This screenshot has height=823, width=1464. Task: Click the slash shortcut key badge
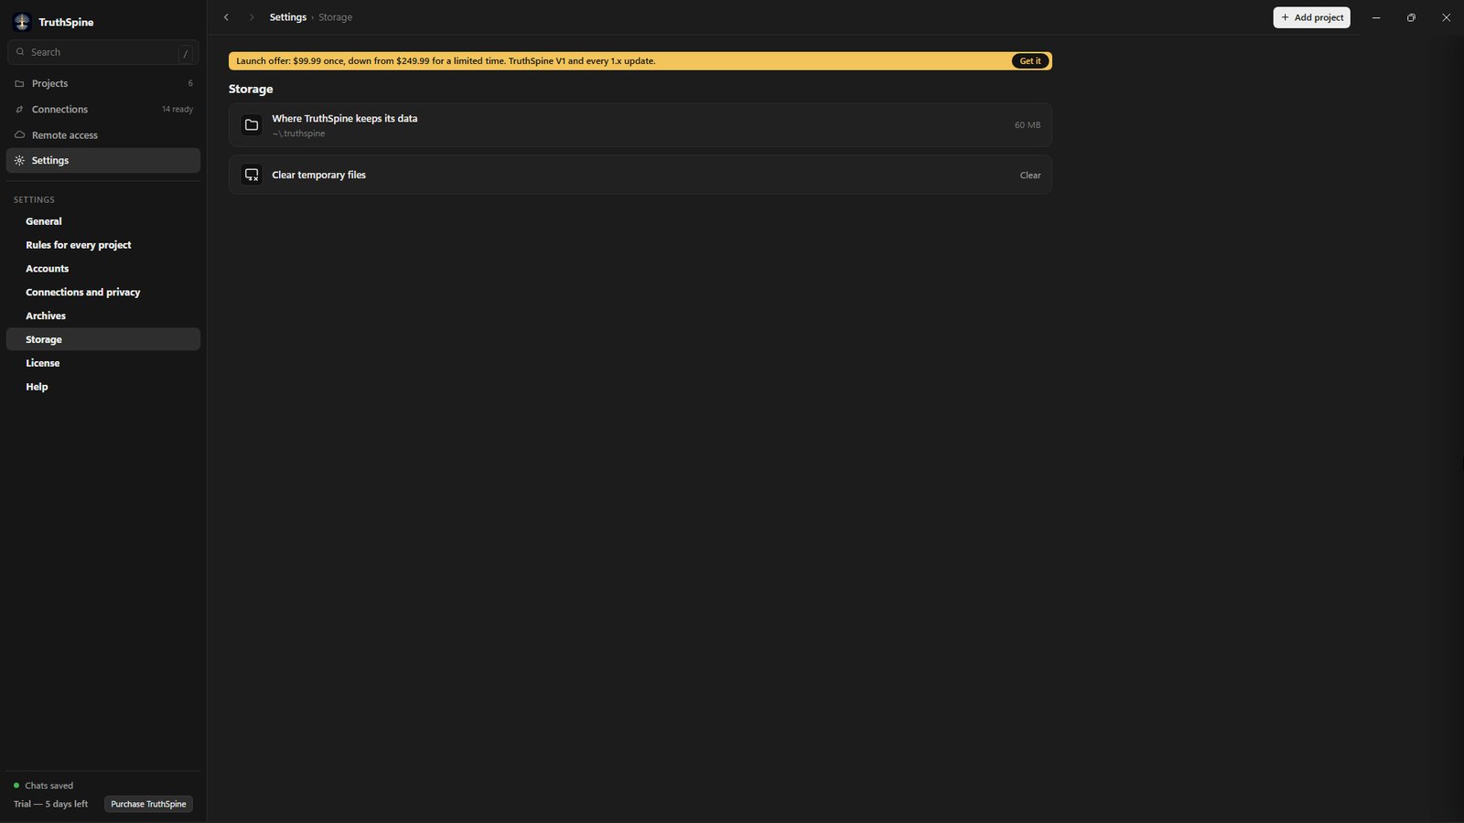pyautogui.click(x=186, y=53)
